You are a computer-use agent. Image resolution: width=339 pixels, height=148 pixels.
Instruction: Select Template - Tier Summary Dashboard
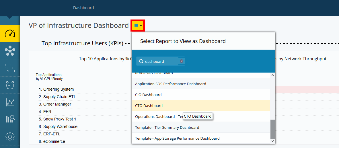click(x=201, y=127)
